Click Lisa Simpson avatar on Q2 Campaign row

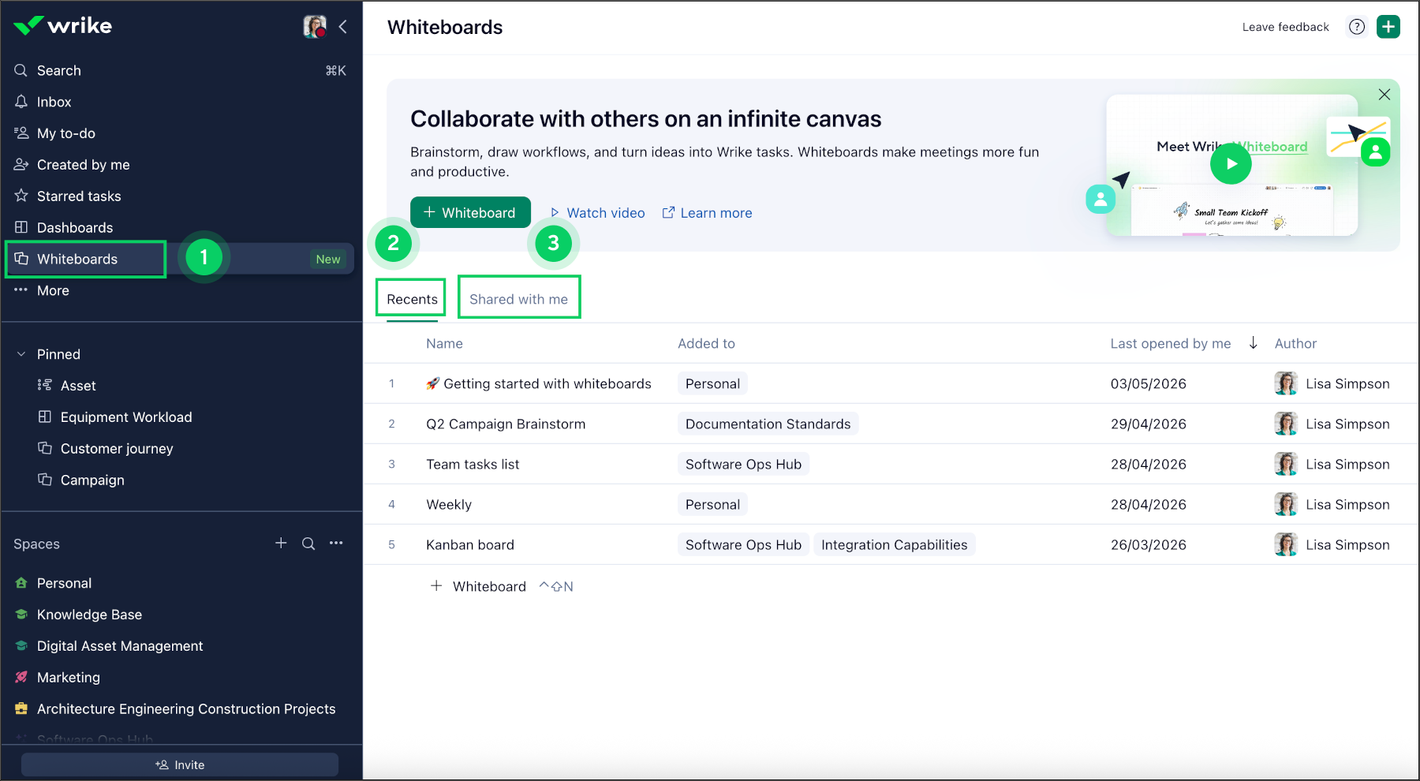pyautogui.click(x=1286, y=424)
